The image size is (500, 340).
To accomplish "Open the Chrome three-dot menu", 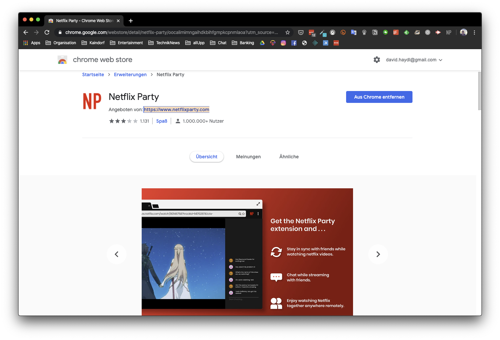I will click(474, 32).
